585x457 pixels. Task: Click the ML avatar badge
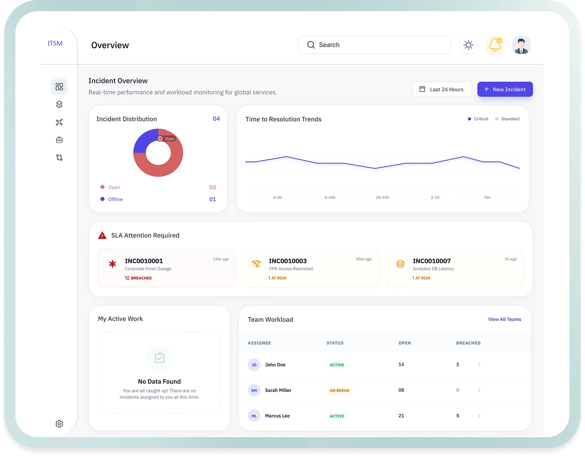click(254, 416)
